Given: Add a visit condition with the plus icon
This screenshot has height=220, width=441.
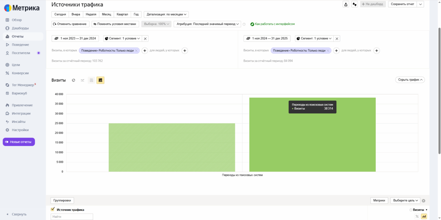Looking at the screenshot, I should [x=145, y=51].
